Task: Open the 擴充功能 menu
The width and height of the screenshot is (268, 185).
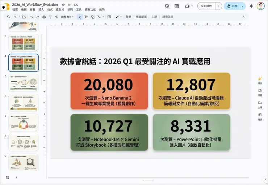Action: 90,9
